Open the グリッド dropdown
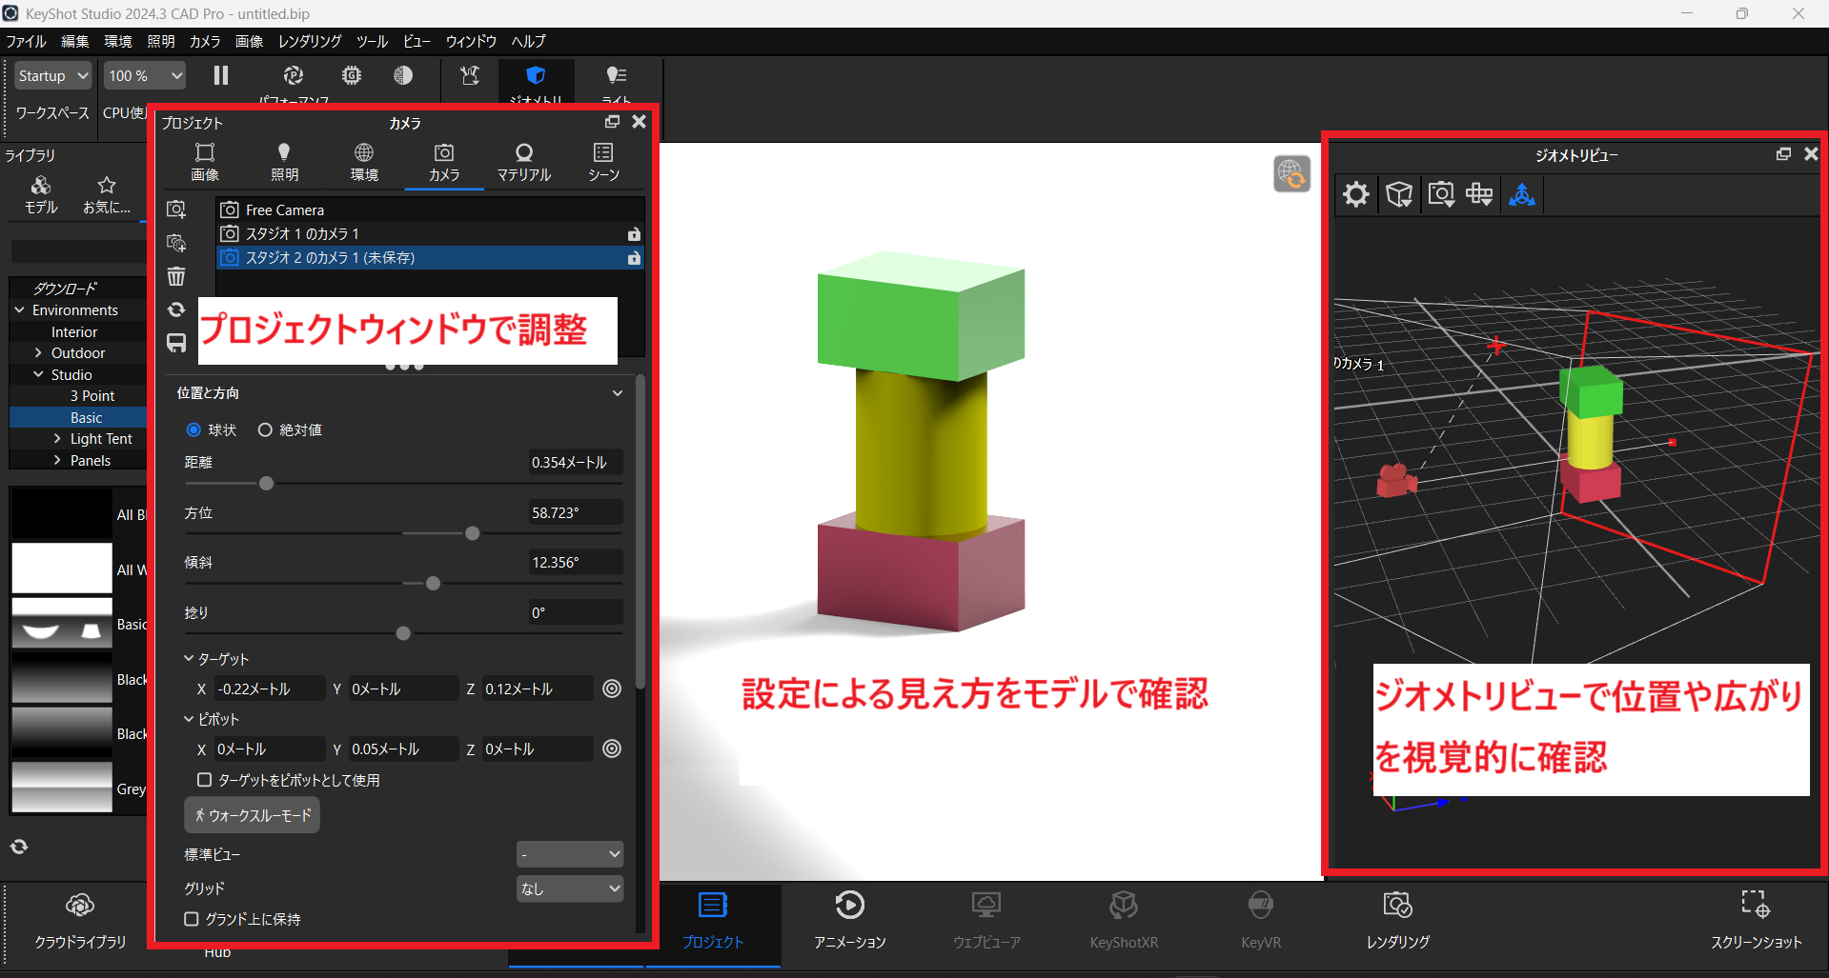This screenshot has width=1829, height=978. pyautogui.click(x=570, y=888)
